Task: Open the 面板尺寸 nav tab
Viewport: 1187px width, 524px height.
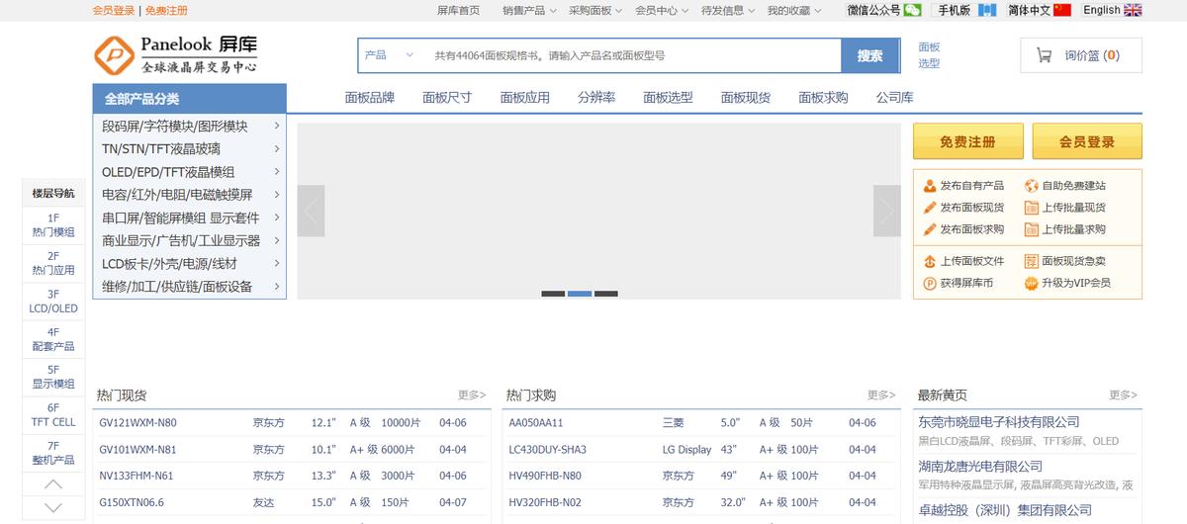Action: (x=447, y=98)
